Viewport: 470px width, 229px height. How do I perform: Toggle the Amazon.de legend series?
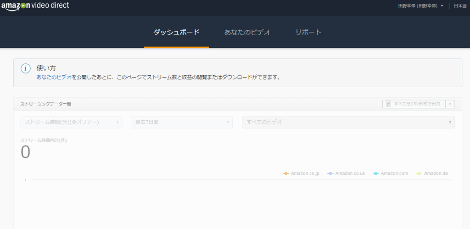432,173
